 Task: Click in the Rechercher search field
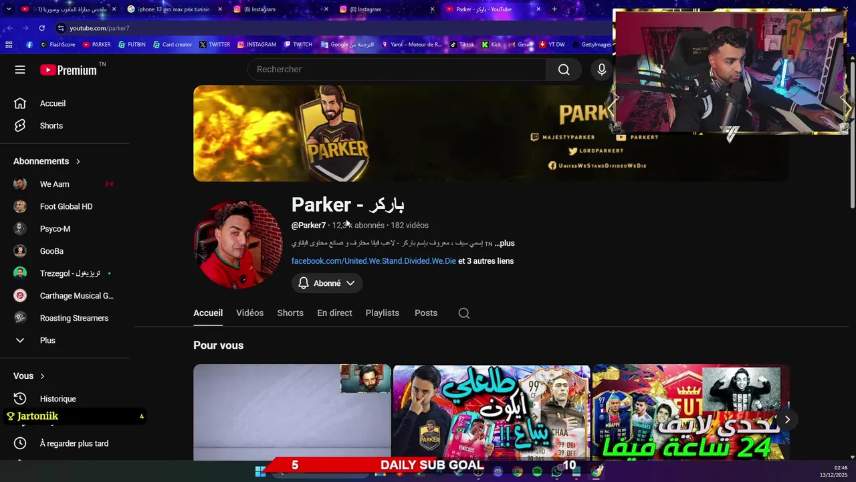click(x=397, y=70)
